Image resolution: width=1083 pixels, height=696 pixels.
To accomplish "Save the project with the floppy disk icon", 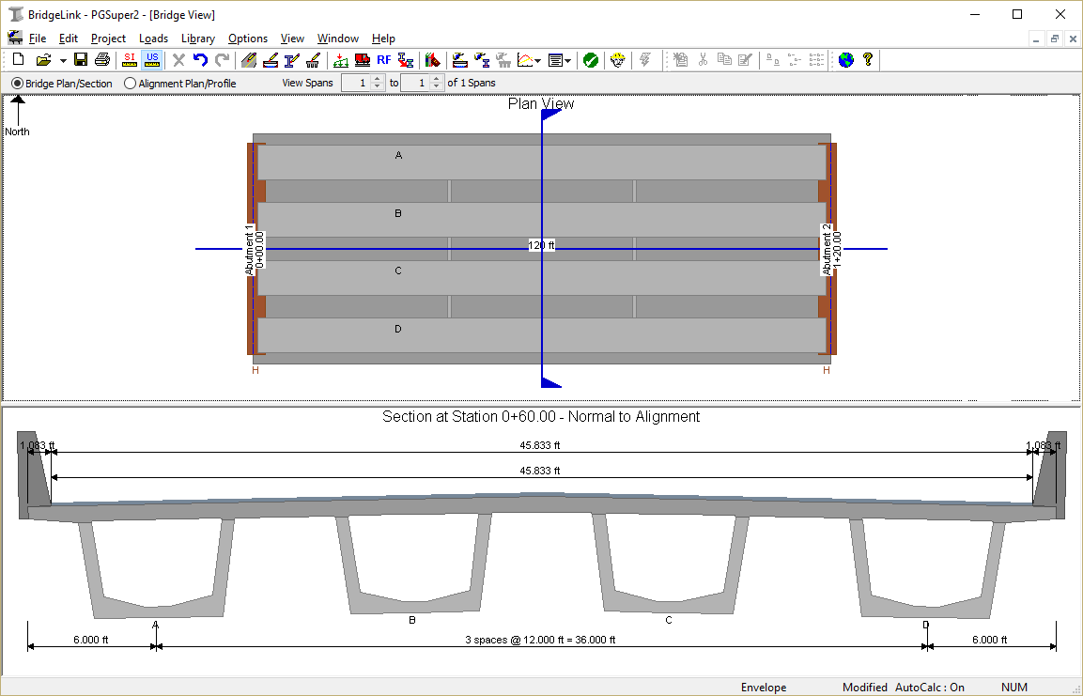I will [81, 60].
